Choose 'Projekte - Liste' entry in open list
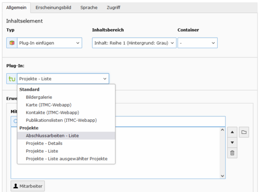 click(66, 151)
